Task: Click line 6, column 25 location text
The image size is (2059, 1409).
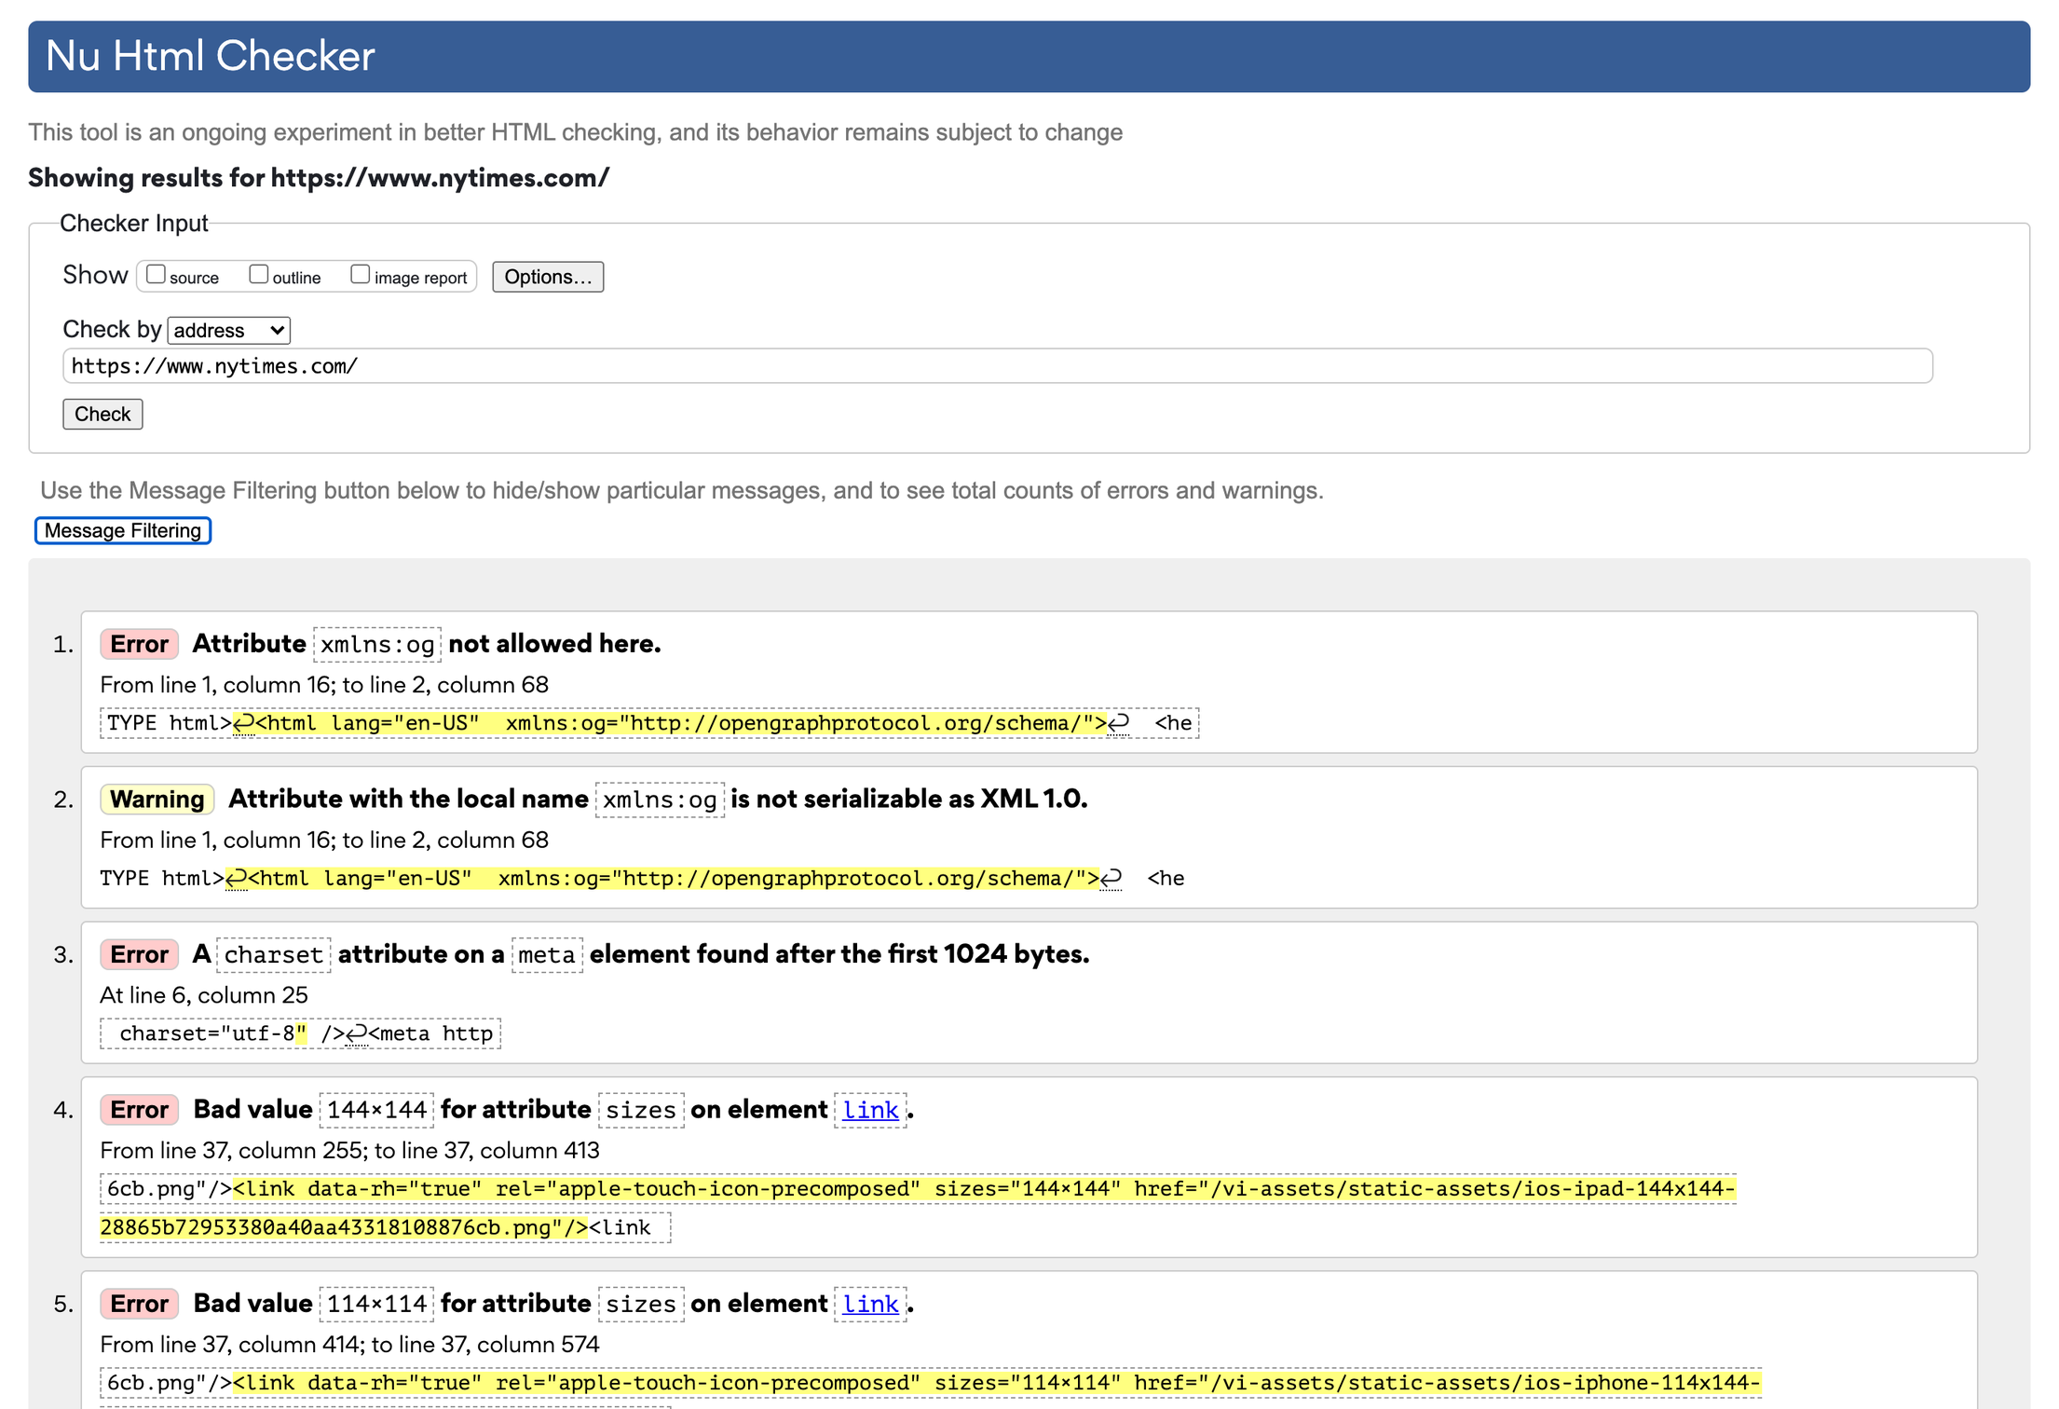Action: 203,995
